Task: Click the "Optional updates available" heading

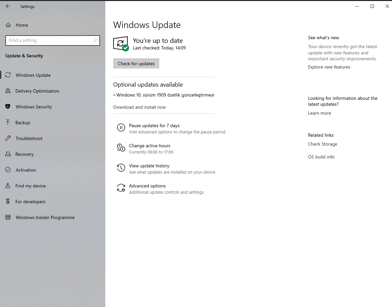Action: click(148, 85)
